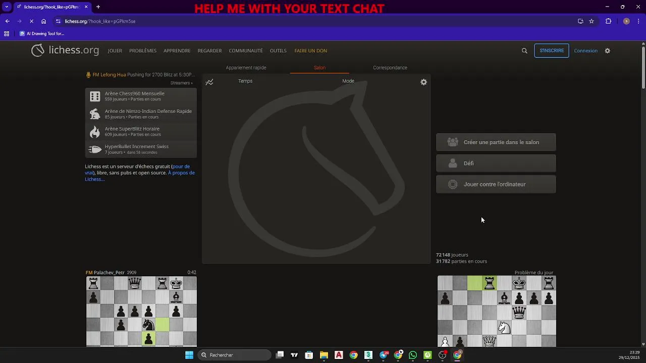Switch lobby to graph view icon

209,82
